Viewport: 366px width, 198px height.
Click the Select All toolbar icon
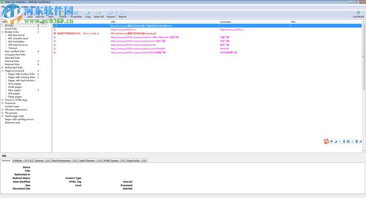[x=99, y=14]
